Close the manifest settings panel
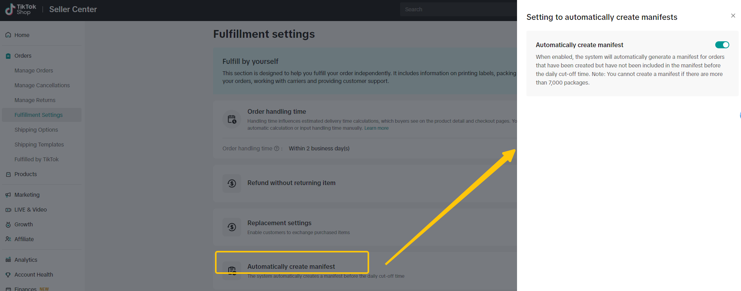The image size is (741, 291). tap(733, 16)
